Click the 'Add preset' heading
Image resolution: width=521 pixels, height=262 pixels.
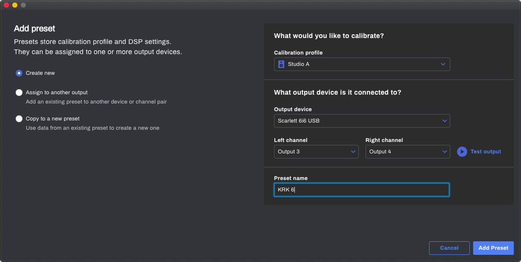point(35,29)
